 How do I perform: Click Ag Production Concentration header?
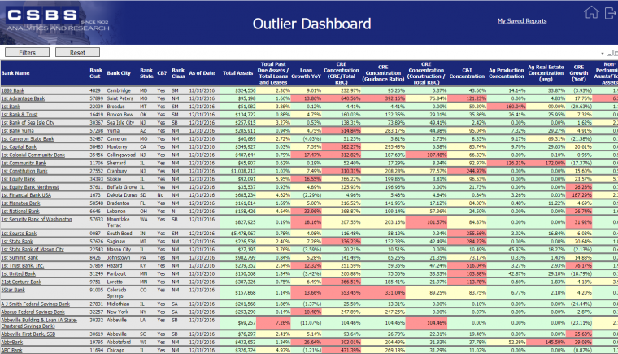[x=506, y=73]
